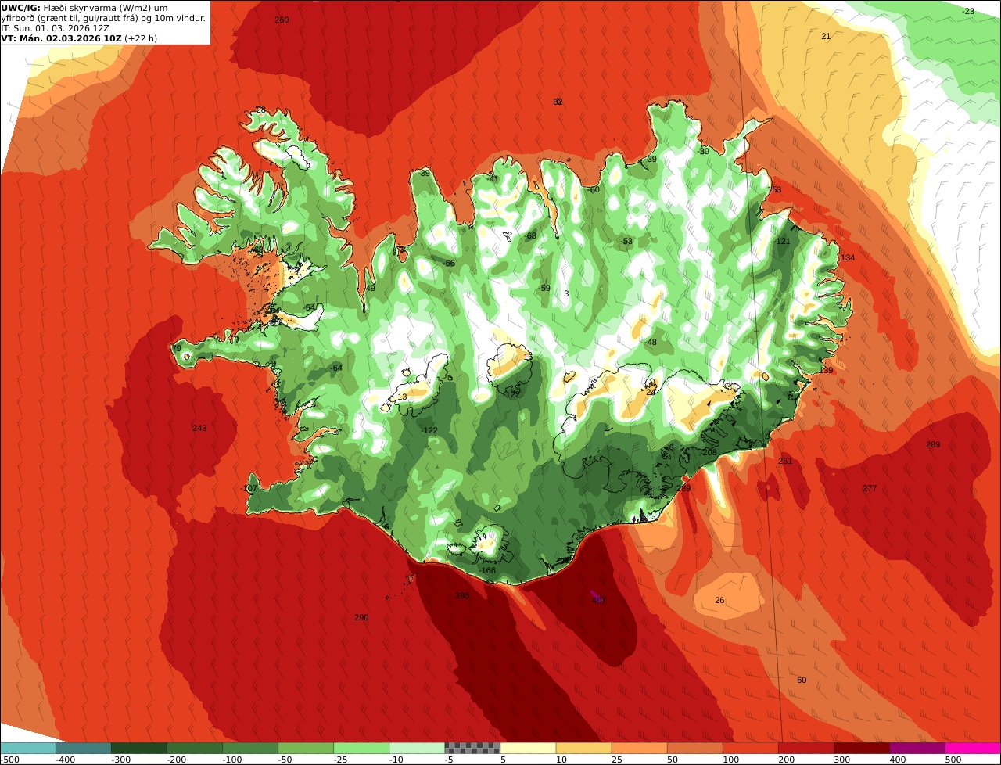Select the value 166 on the south coast
The width and height of the screenshot is (1001, 765).
point(488,570)
